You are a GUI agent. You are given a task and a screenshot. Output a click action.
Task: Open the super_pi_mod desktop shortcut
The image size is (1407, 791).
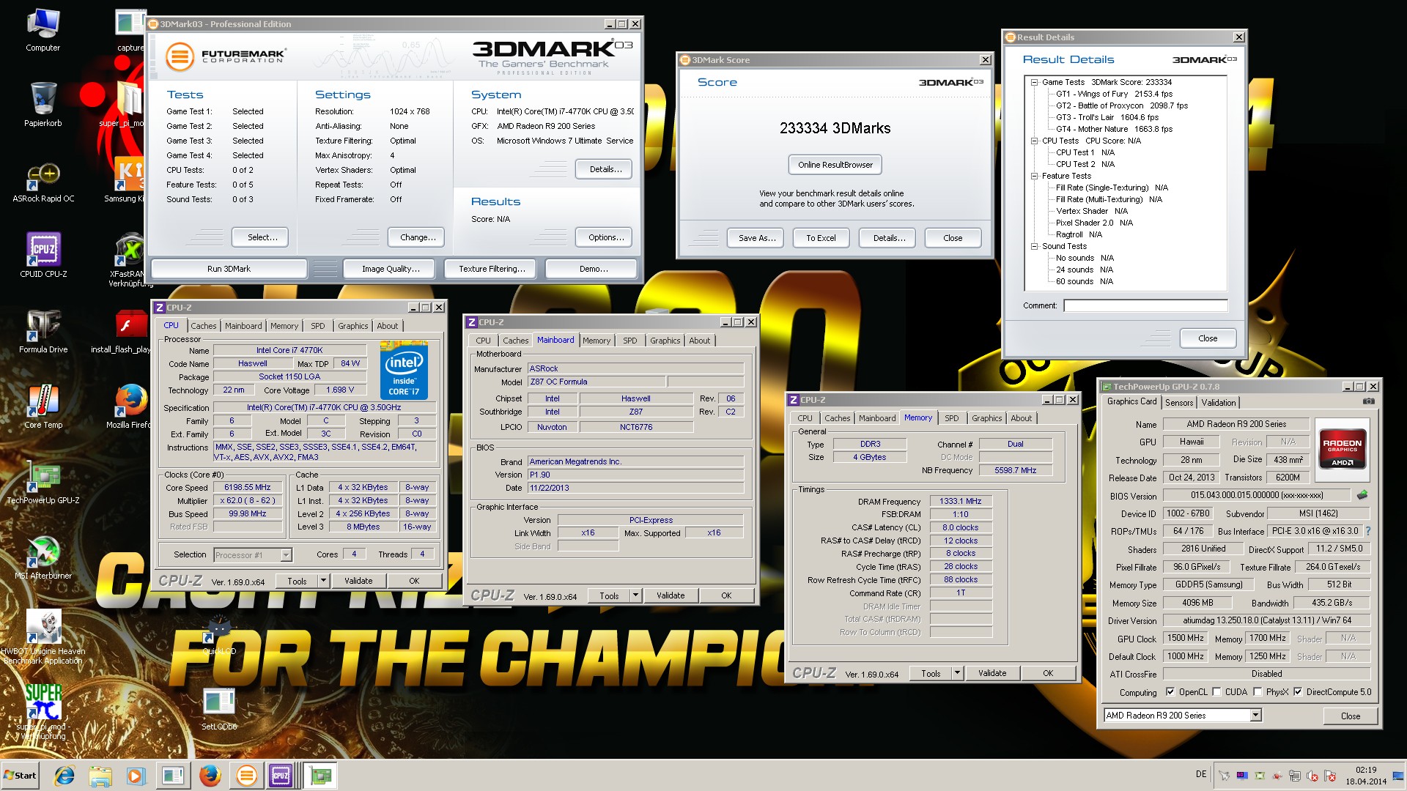(43, 712)
